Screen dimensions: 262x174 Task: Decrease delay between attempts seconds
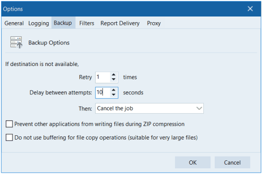(x=114, y=95)
